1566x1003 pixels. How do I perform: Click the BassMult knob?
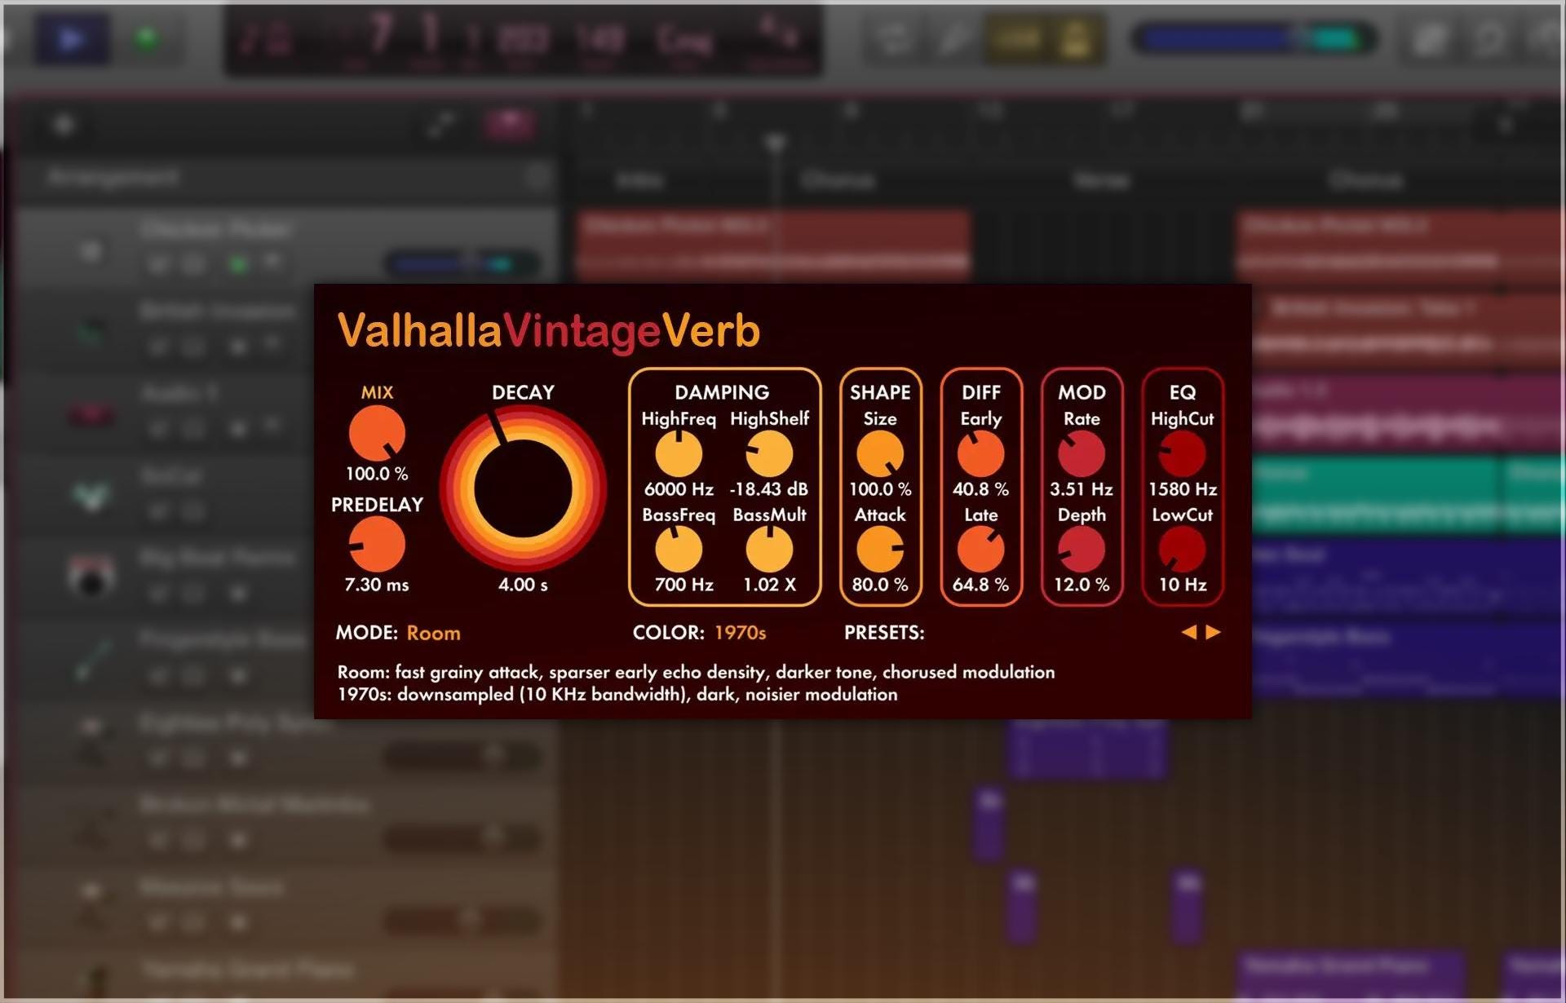point(769,550)
